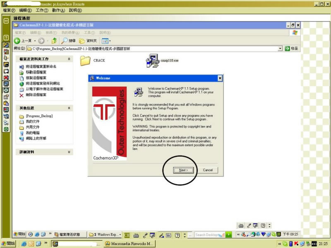The image size is (331, 248).
Task: Click 以電子郵件傳送這個檔案 email link
Action: pyautogui.click(x=44, y=89)
